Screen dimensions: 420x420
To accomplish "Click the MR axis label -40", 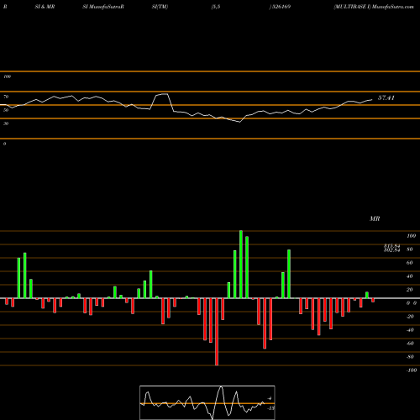I will 410,330.
